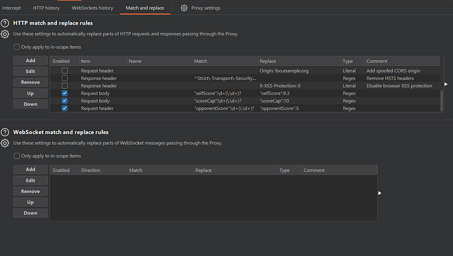This screenshot has width=453, height=256.
Task: Remove the selected HTTP rule
Action: click(30, 82)
